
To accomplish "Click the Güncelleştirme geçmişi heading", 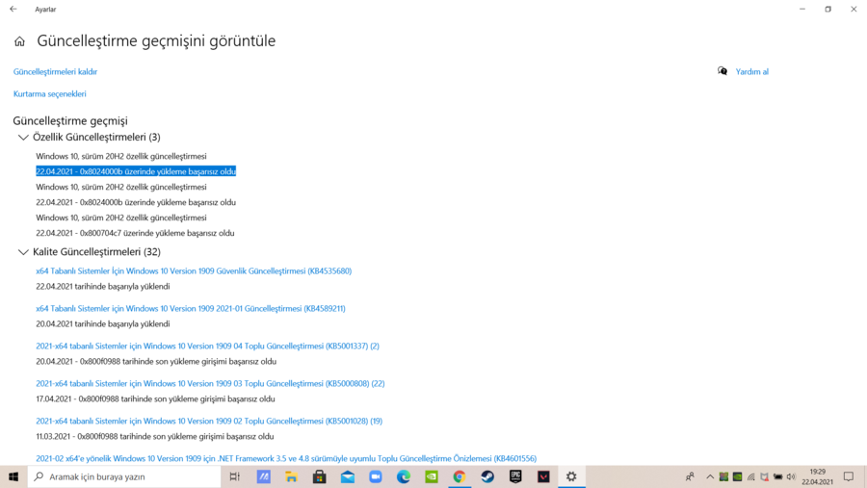I will [70, 120].
